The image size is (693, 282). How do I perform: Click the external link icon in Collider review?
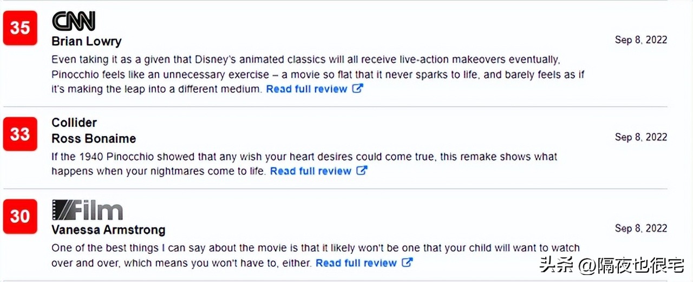[x=362, y=171]
